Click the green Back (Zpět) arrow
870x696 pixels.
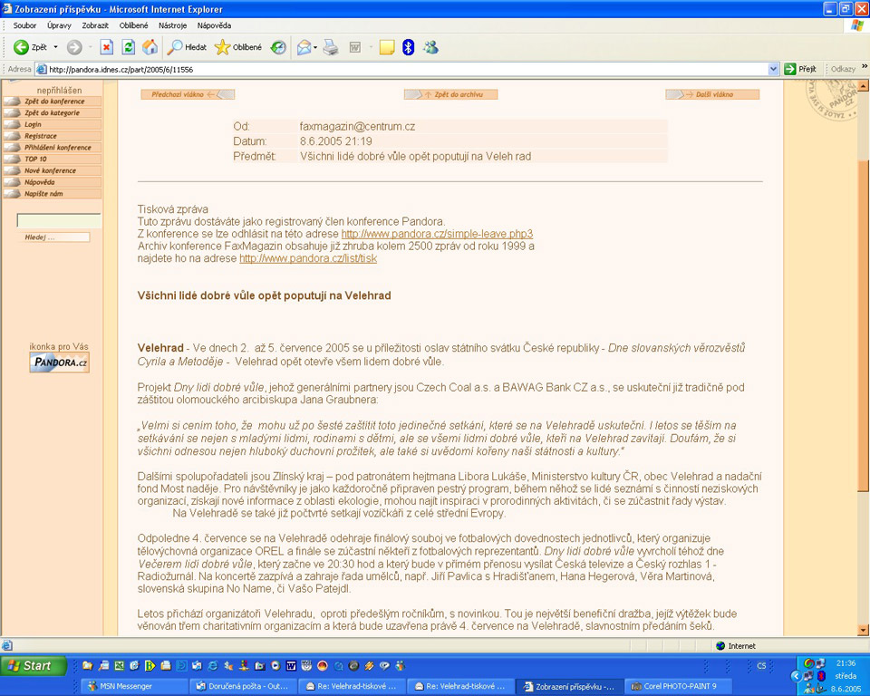21,48
